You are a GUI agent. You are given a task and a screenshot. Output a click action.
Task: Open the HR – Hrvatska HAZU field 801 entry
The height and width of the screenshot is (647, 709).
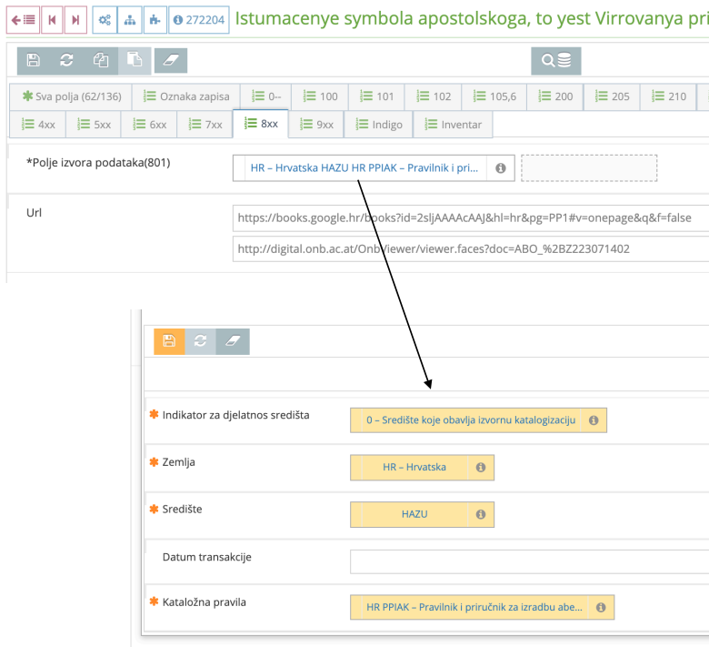pyautogui.click(x=364, y=168)
